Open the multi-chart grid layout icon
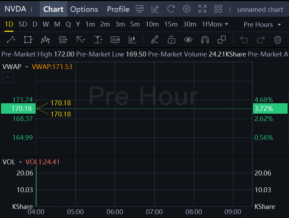The width and height of the screenshot is (289, 218). 218,9
